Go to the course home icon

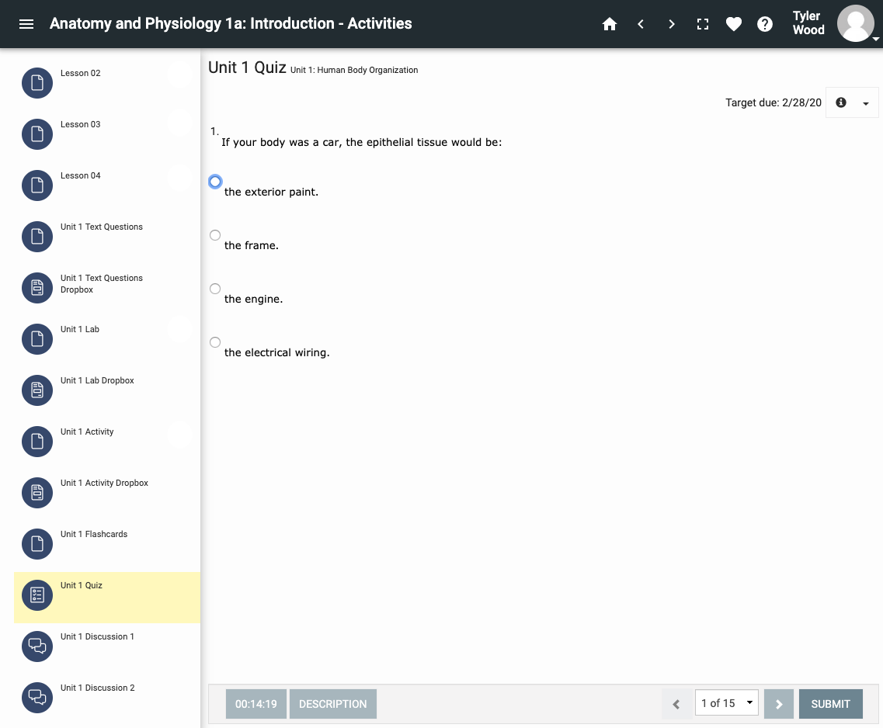[610, 24]
